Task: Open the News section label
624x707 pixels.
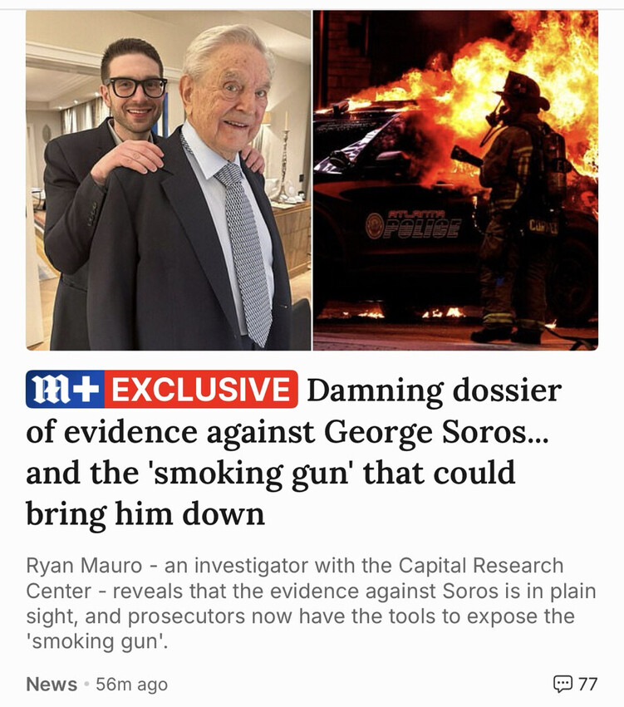Action: coord(52,684)
